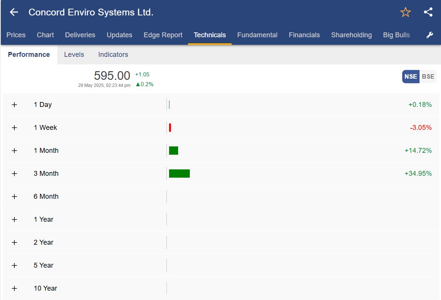Viewport: 441px width, 300px height.
Task: Open the Prices tab
Action: tap(16, 35)
